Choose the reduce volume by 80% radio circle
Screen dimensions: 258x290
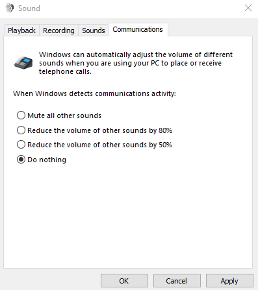pos(21,130)
